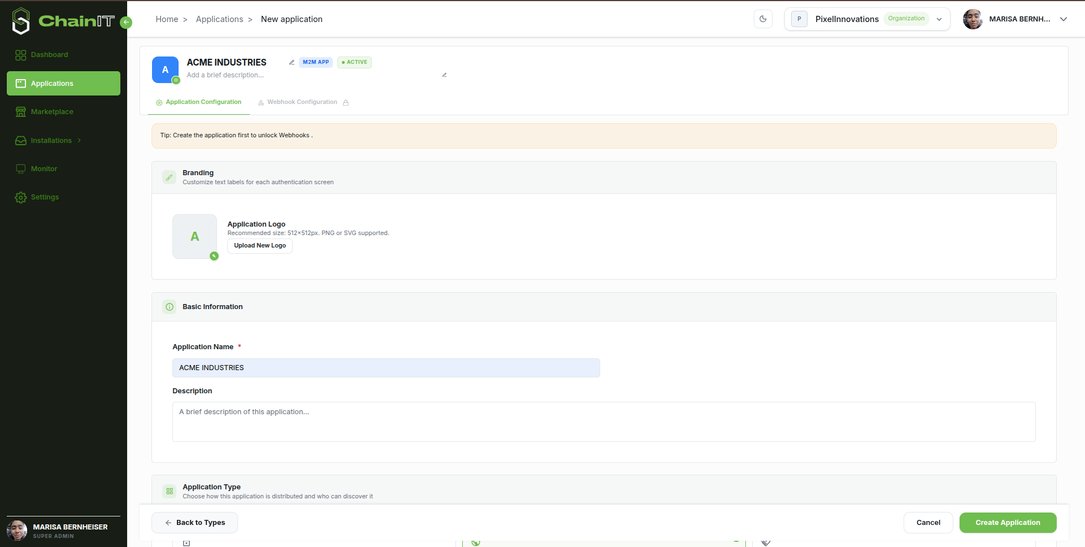Click edit badge on logo thumbnail

coord(214,256)
